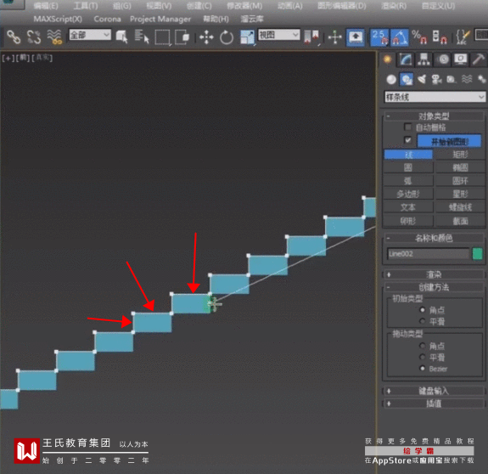
Task: Choose the Select Object tool
Action: pos(121,37)
